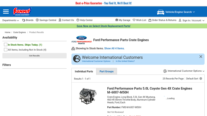Image resolution: width=207 pixels, height=116 pixels.
Task: Go to Home breadcrumb
Action: [8, 32]
